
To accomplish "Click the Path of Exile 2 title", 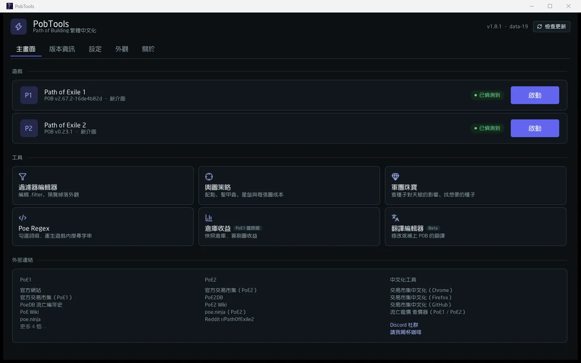I will click(x=65, y=125).
